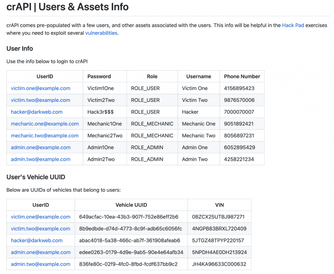The height and width of the screenshot is (274, 334).
Task: Select password Victim1One
Action: click(100, 88)
